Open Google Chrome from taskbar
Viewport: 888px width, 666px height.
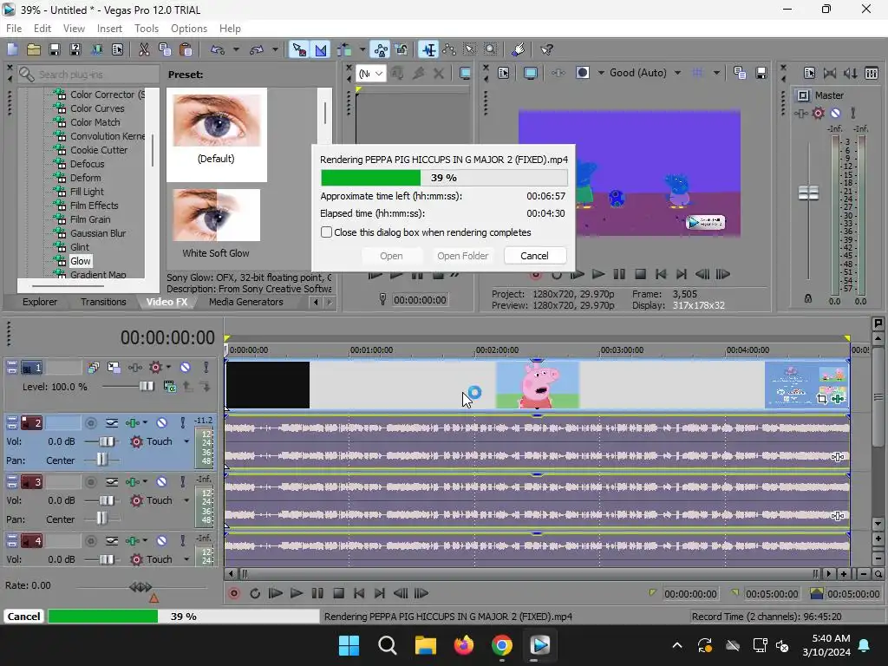coord(502,645)
